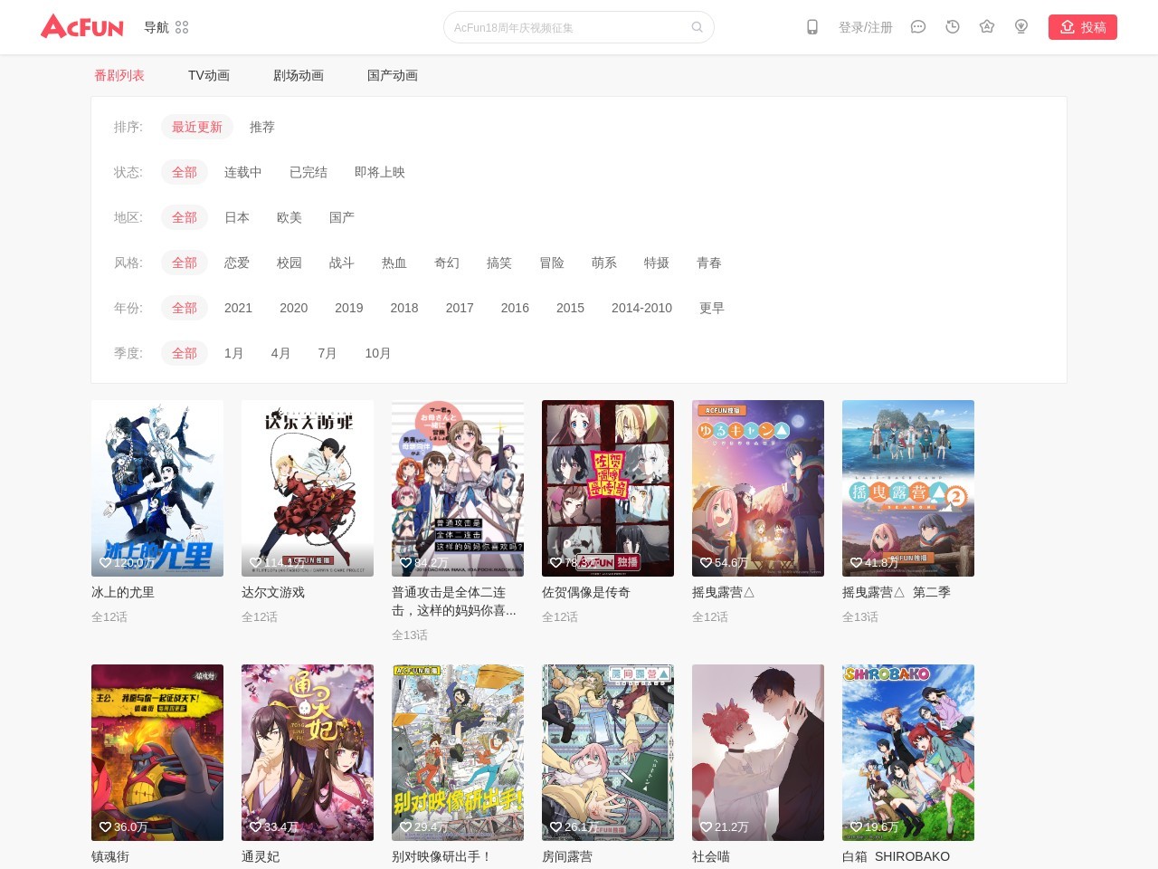Open 房间露营 title link
Screen dimensions: 1158x869
(567, 856)
